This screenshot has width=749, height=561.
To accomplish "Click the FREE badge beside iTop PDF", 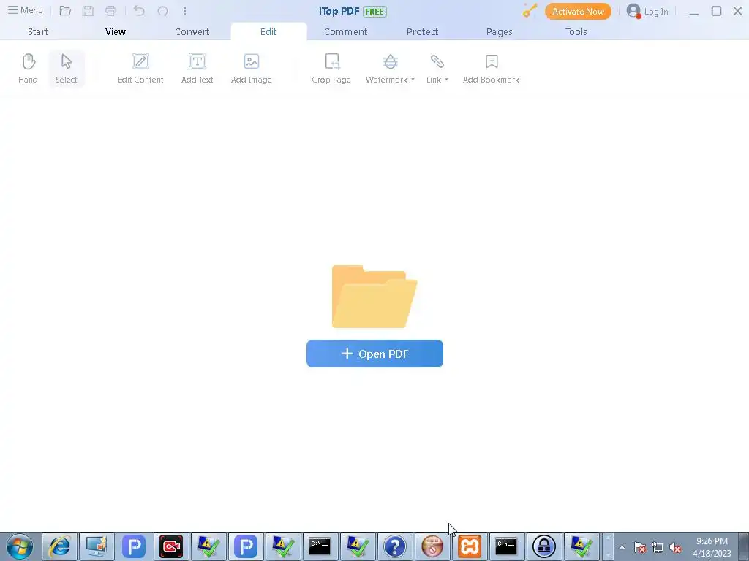I will (374, 12).
